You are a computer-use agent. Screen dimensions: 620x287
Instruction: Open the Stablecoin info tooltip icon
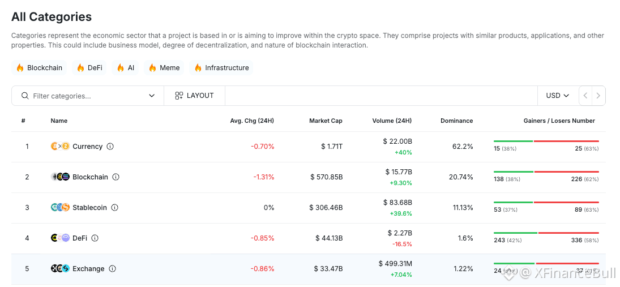(x=115, y=208)
